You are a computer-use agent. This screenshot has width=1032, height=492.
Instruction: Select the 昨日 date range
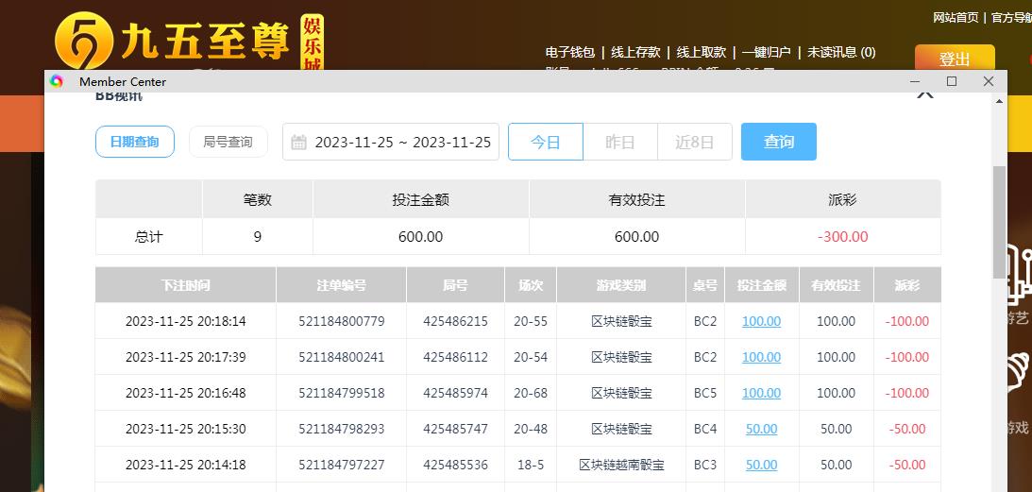click(x=620, y=142)
